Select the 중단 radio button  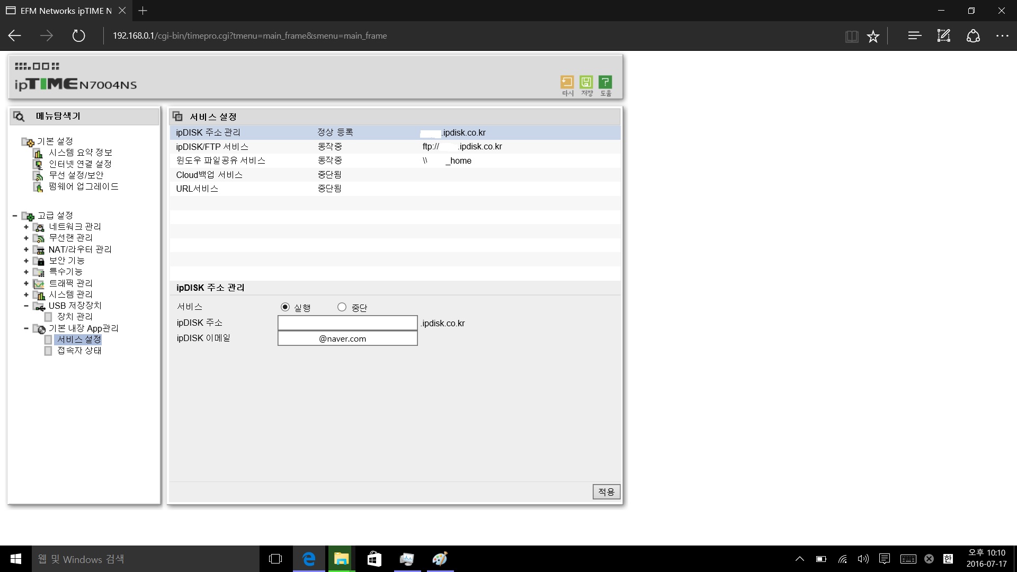(342, 307)
